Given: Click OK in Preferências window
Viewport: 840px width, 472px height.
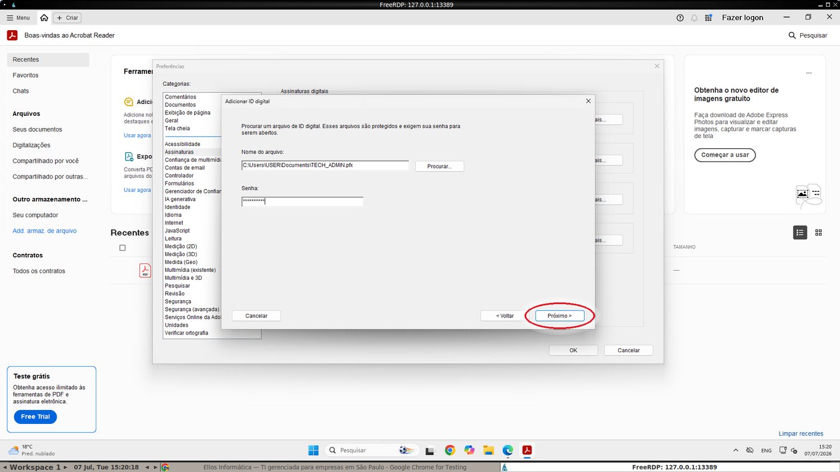Looking at the screenshot, I should [573, 351].
